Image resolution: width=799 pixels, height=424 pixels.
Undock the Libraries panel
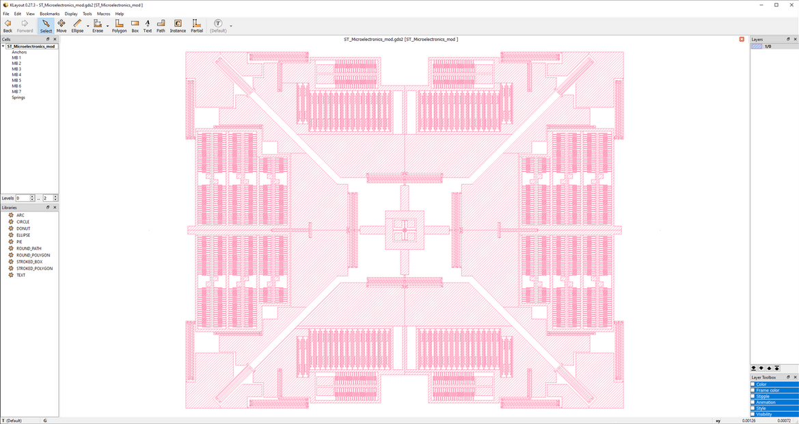coord(48,207)
